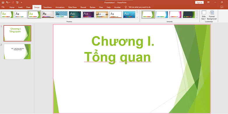Image resolution: width=228 pixels, height=114 pixels.
Task: Open the File menu
Action: tap(3, 7)
